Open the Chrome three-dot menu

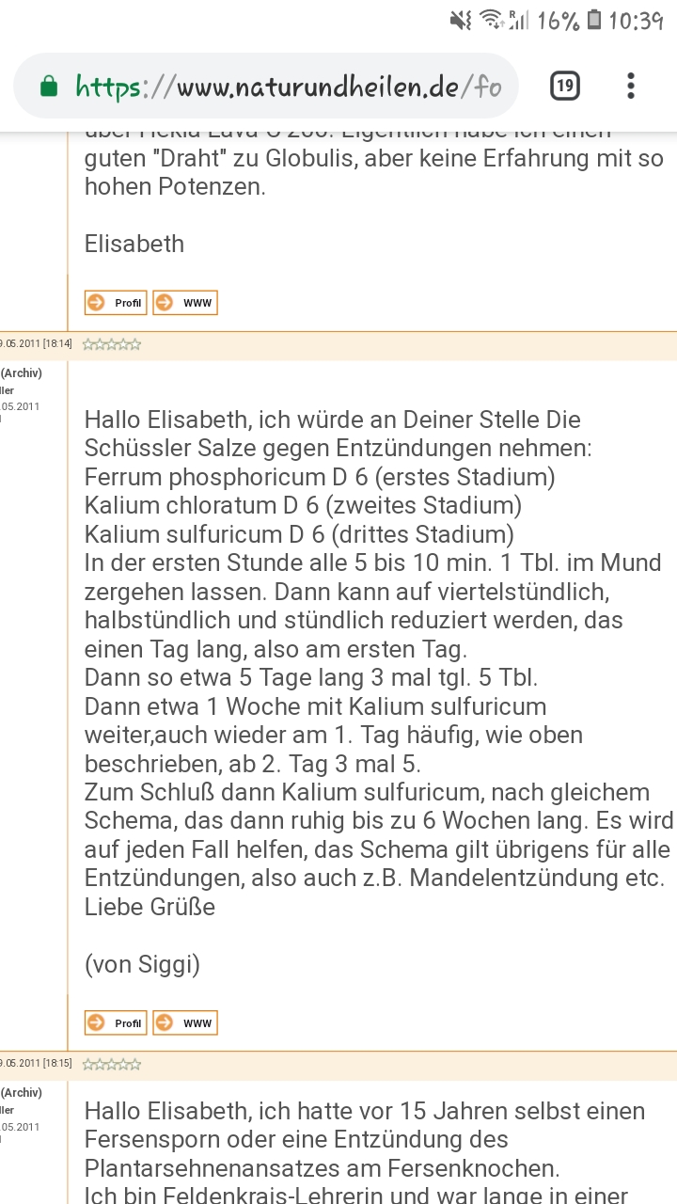[x=630, y=86]
